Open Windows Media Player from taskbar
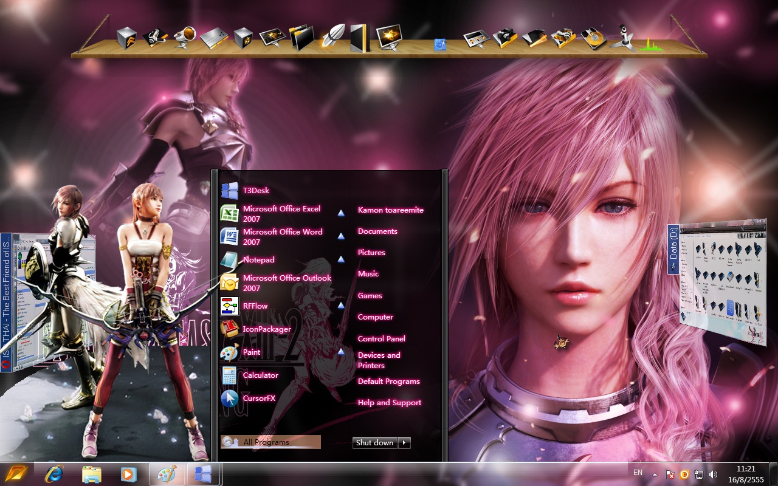Viewport: 778px width, 486px height. tap(128, 474)
